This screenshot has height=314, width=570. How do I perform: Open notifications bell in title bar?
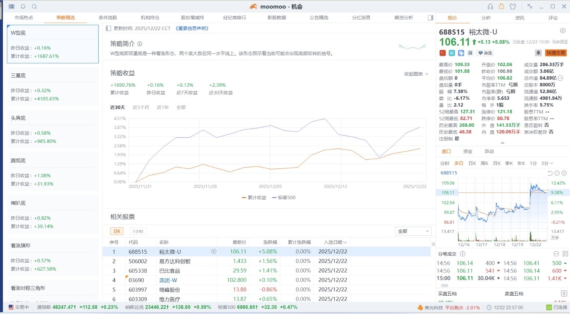[x=23, y=7]
